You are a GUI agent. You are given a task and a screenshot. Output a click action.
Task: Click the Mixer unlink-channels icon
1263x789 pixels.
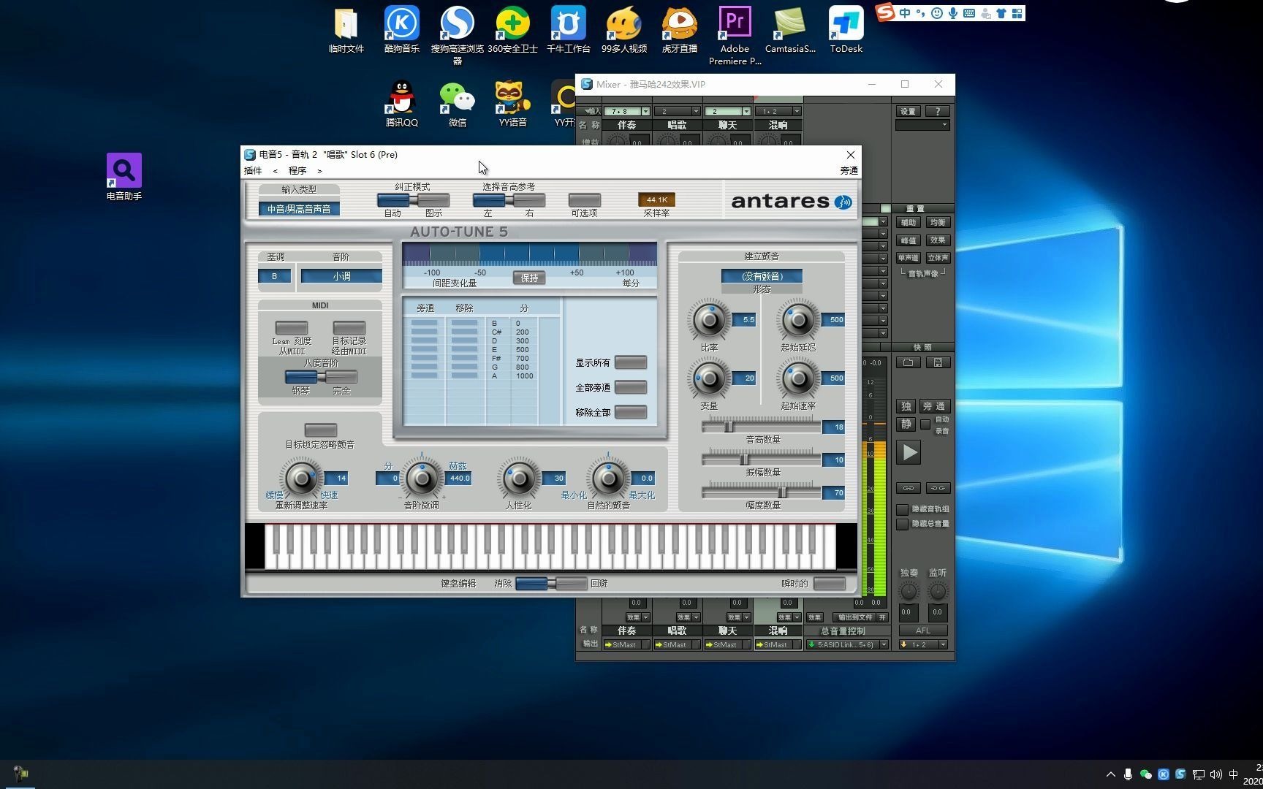[x=938, y=488]
